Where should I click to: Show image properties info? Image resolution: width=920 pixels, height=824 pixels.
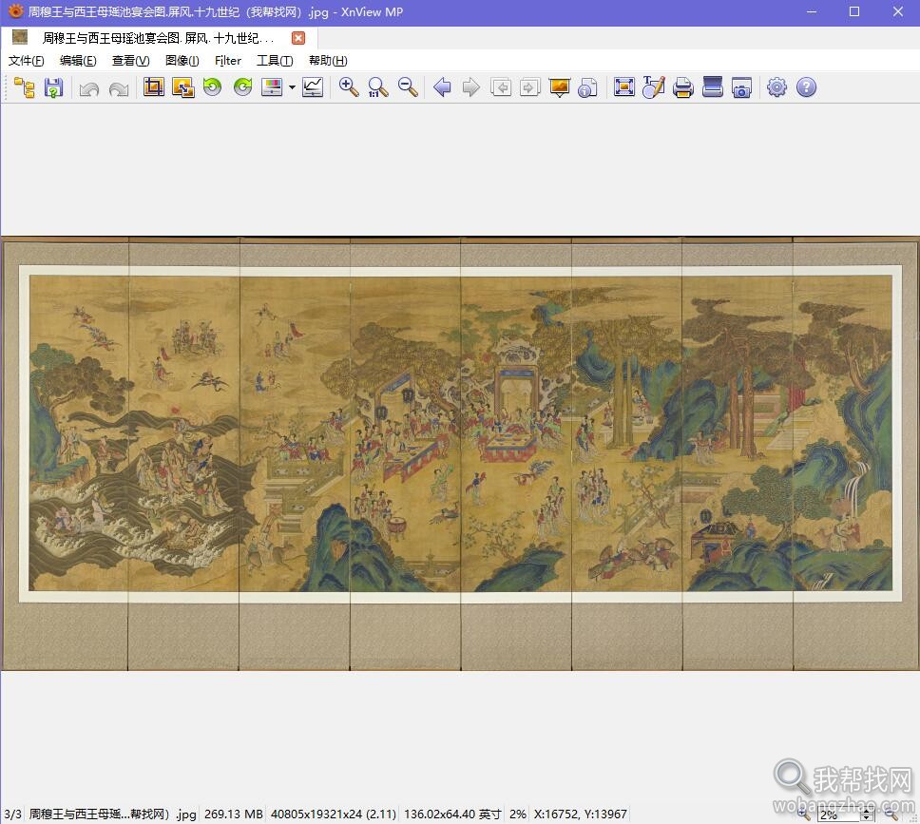click(x=588, y=87)
